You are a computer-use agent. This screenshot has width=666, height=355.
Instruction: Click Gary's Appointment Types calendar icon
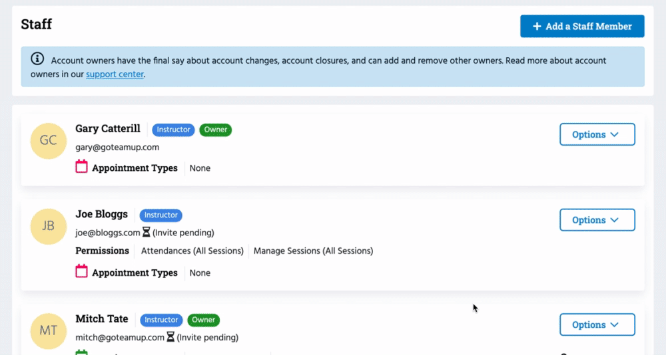click(x=82, y=168)
